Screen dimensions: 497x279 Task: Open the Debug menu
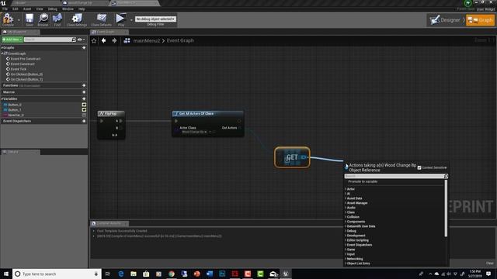coord(53,9)
